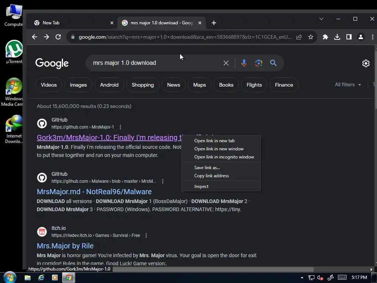Click inside the Google search text field
377x283 pixels.
pyautogui.click(x=154, y=63)
